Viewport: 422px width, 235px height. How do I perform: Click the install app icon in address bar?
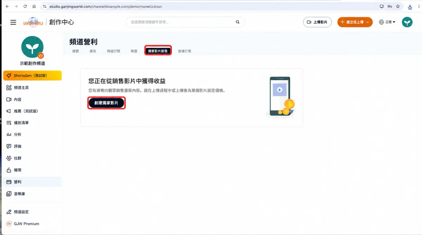382,6
